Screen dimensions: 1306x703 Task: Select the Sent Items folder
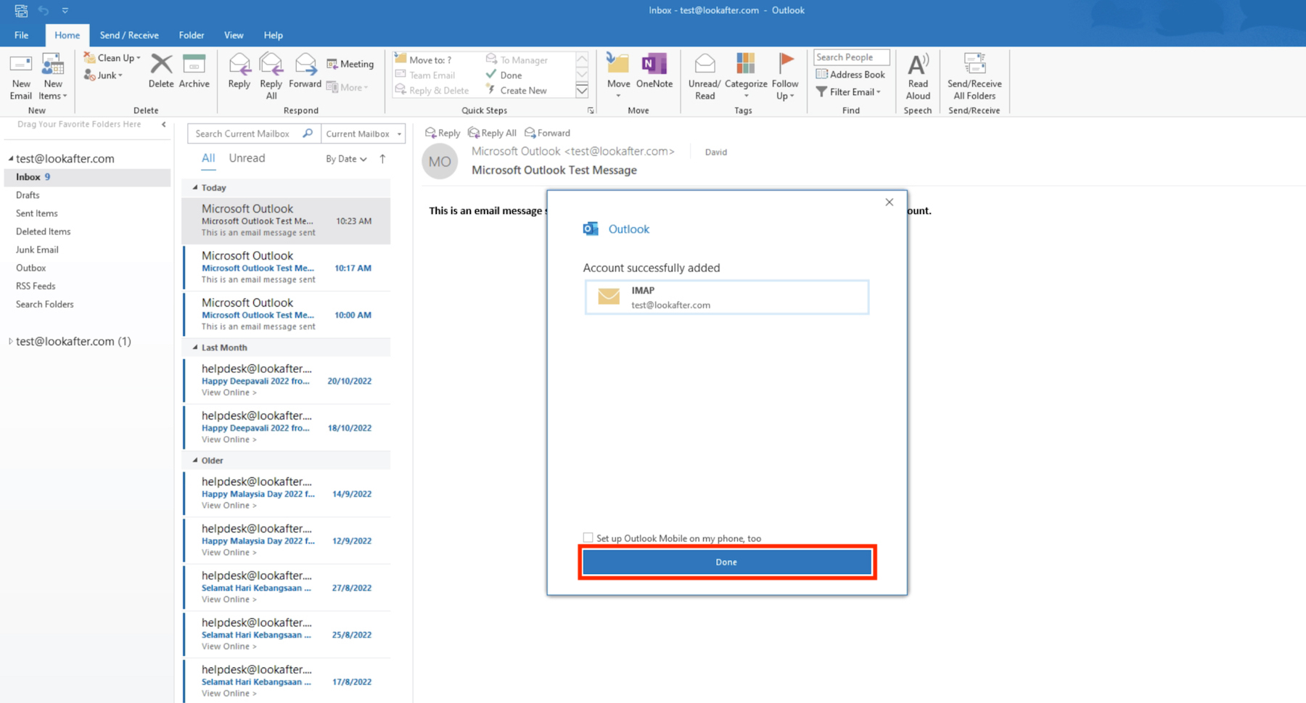coord(37,213)
